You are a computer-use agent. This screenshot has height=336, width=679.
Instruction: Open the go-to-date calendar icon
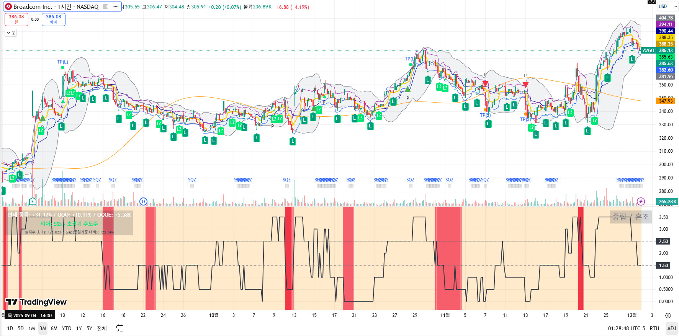(120, 328)
